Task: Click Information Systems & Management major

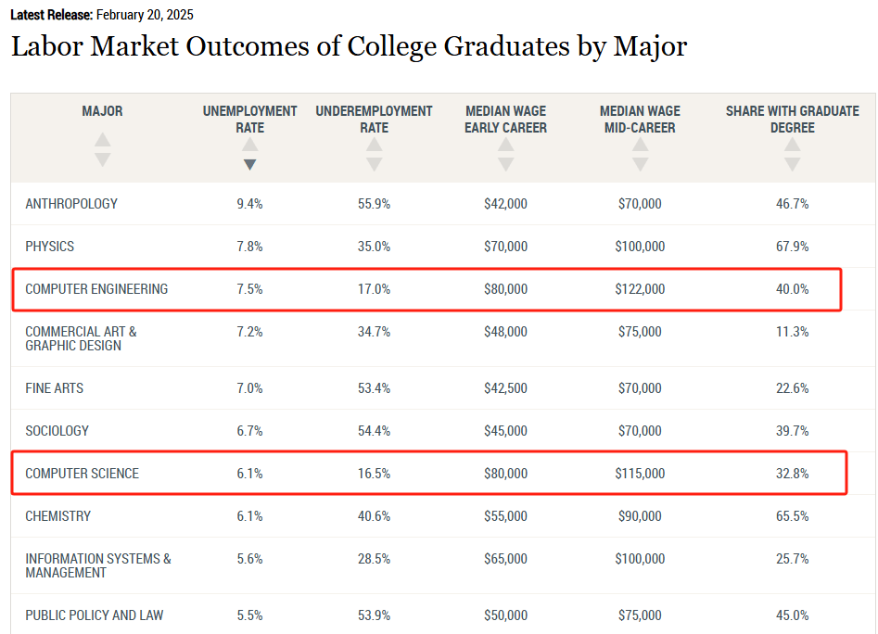Action: coord(97,565)
